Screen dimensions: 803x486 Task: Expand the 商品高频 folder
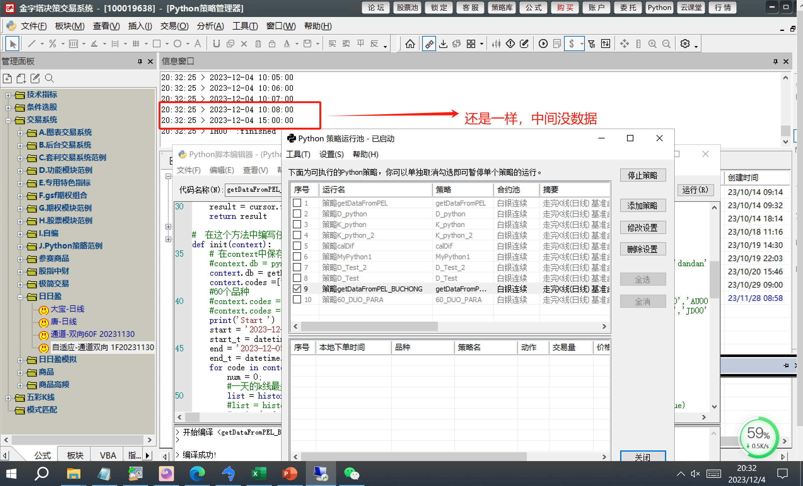20,386
